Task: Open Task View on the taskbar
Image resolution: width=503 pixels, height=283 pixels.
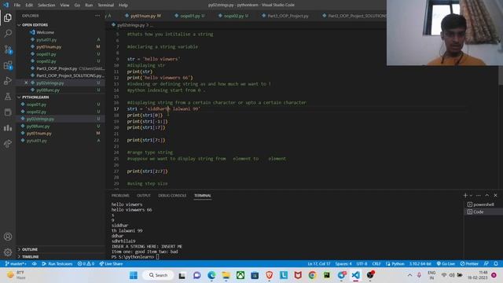Action: [182, 275]
